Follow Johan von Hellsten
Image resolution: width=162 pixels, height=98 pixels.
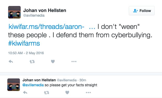142,11
